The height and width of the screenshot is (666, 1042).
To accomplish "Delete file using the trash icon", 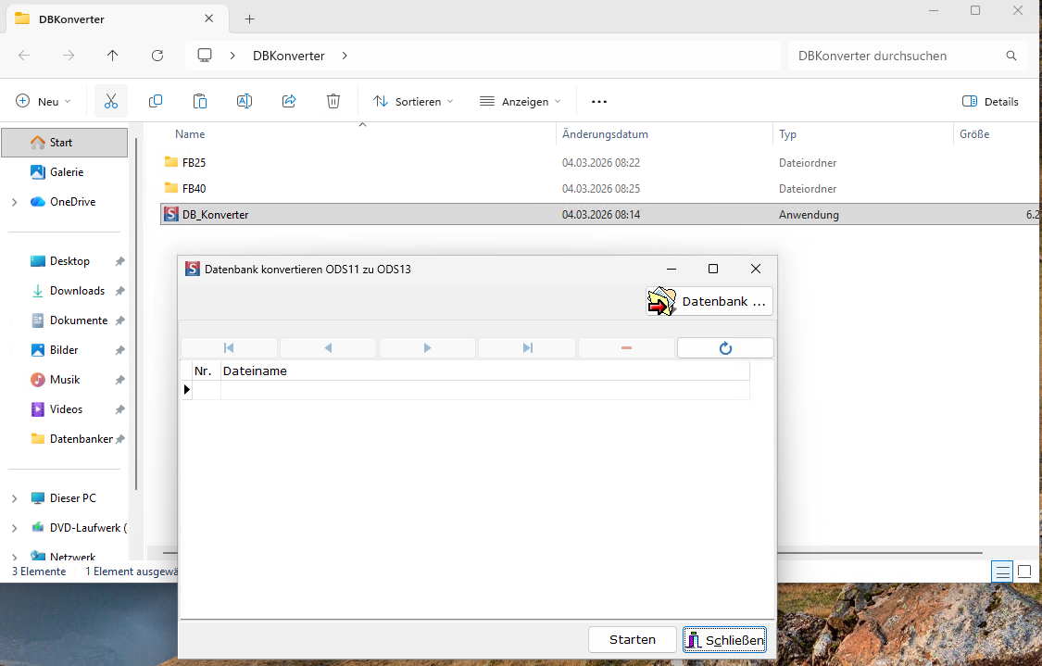I will pos(333,101).
